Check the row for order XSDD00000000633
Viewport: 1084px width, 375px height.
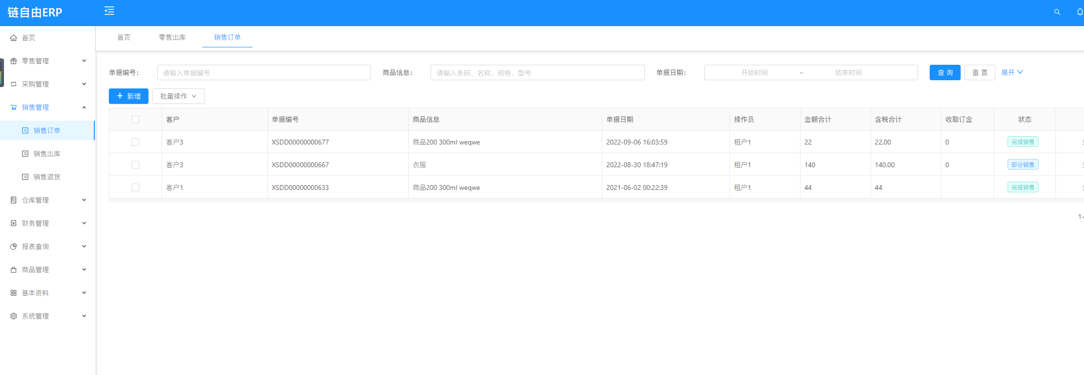click(x=135, y=187)
